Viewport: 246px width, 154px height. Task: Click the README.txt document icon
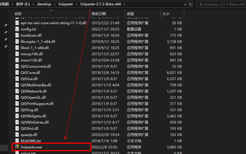tap(17, 141)
